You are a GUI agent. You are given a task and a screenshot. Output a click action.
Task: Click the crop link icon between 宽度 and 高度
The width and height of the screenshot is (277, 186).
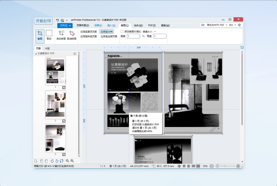(x=144, y=36)
